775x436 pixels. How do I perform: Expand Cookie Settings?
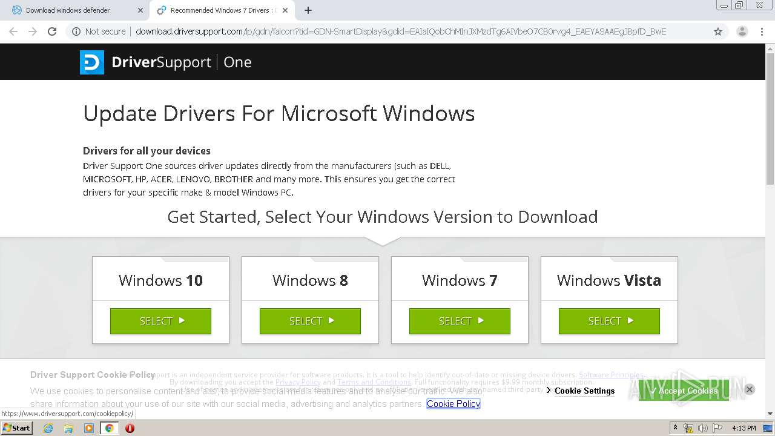(x=581, y=391)
